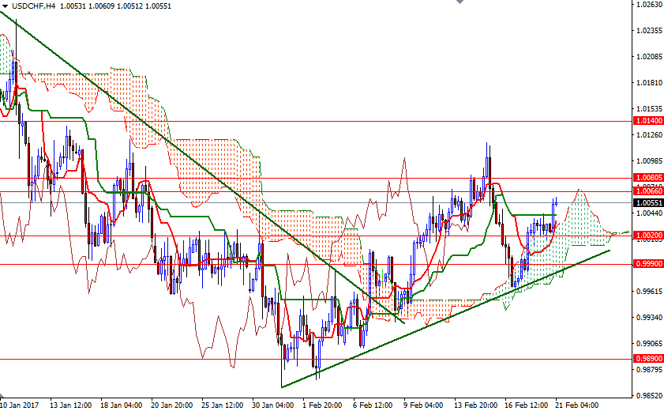Click the 9 Feb 04:00 time label
Screen dimensions: 664x411
pos(423,405)
